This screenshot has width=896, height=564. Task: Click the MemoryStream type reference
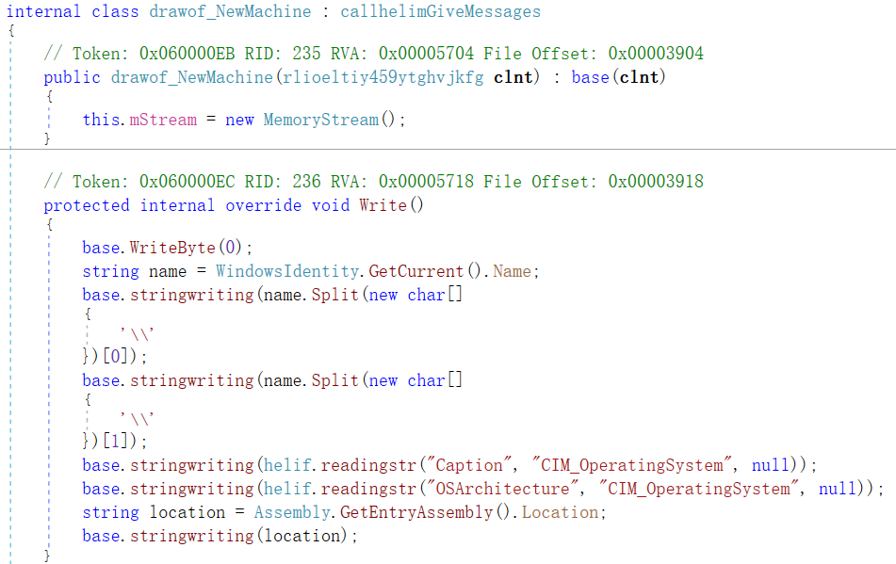click(320, 120)
